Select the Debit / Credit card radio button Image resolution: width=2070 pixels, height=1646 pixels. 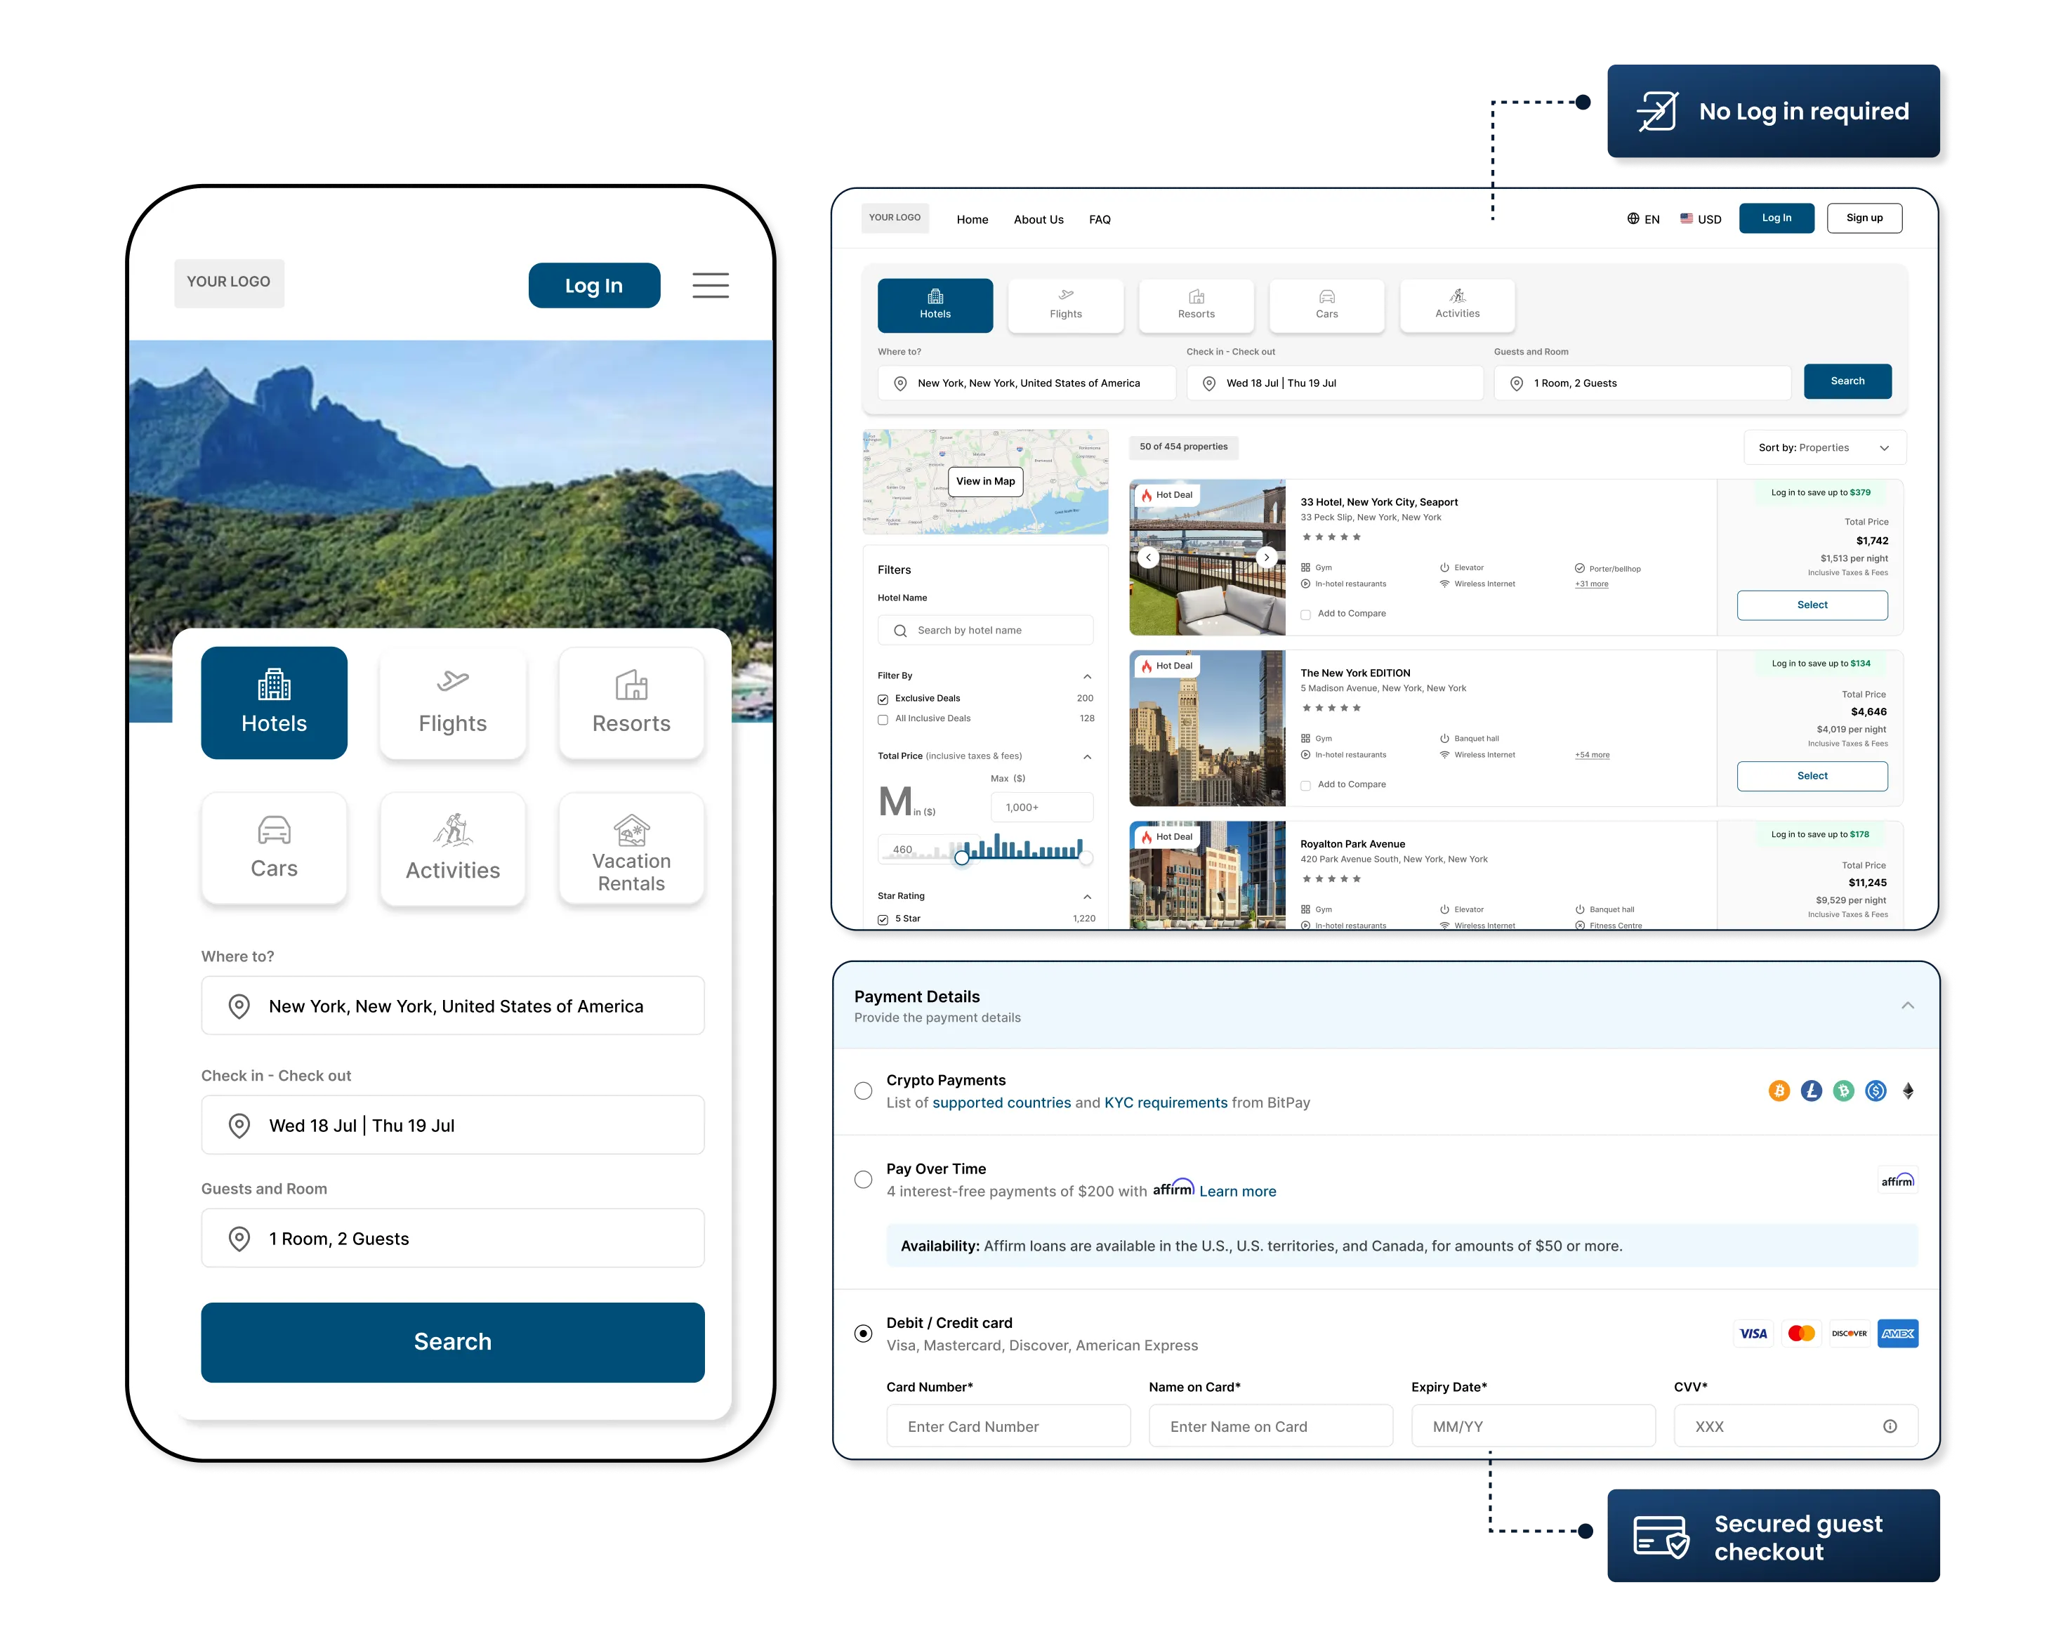pyautogui.click(x=863, y=1333)
